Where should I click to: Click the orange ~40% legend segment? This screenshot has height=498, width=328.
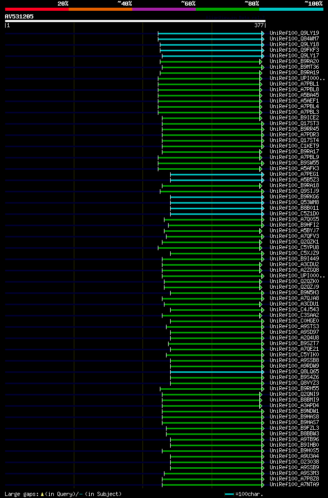point(100,9)
